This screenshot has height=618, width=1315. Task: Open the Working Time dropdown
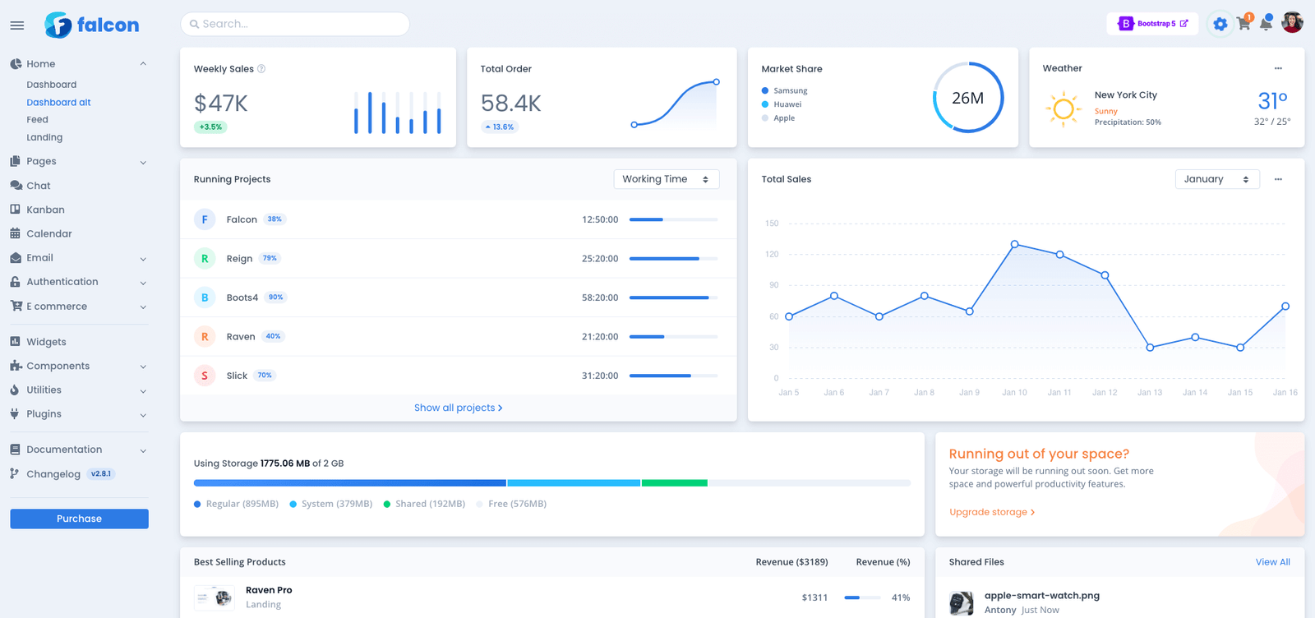tap(666, 179)
